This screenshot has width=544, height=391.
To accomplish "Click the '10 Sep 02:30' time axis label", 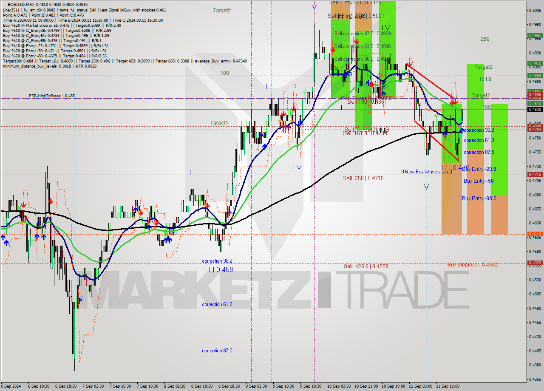I will pyautogui.click(x=339, y=386).
